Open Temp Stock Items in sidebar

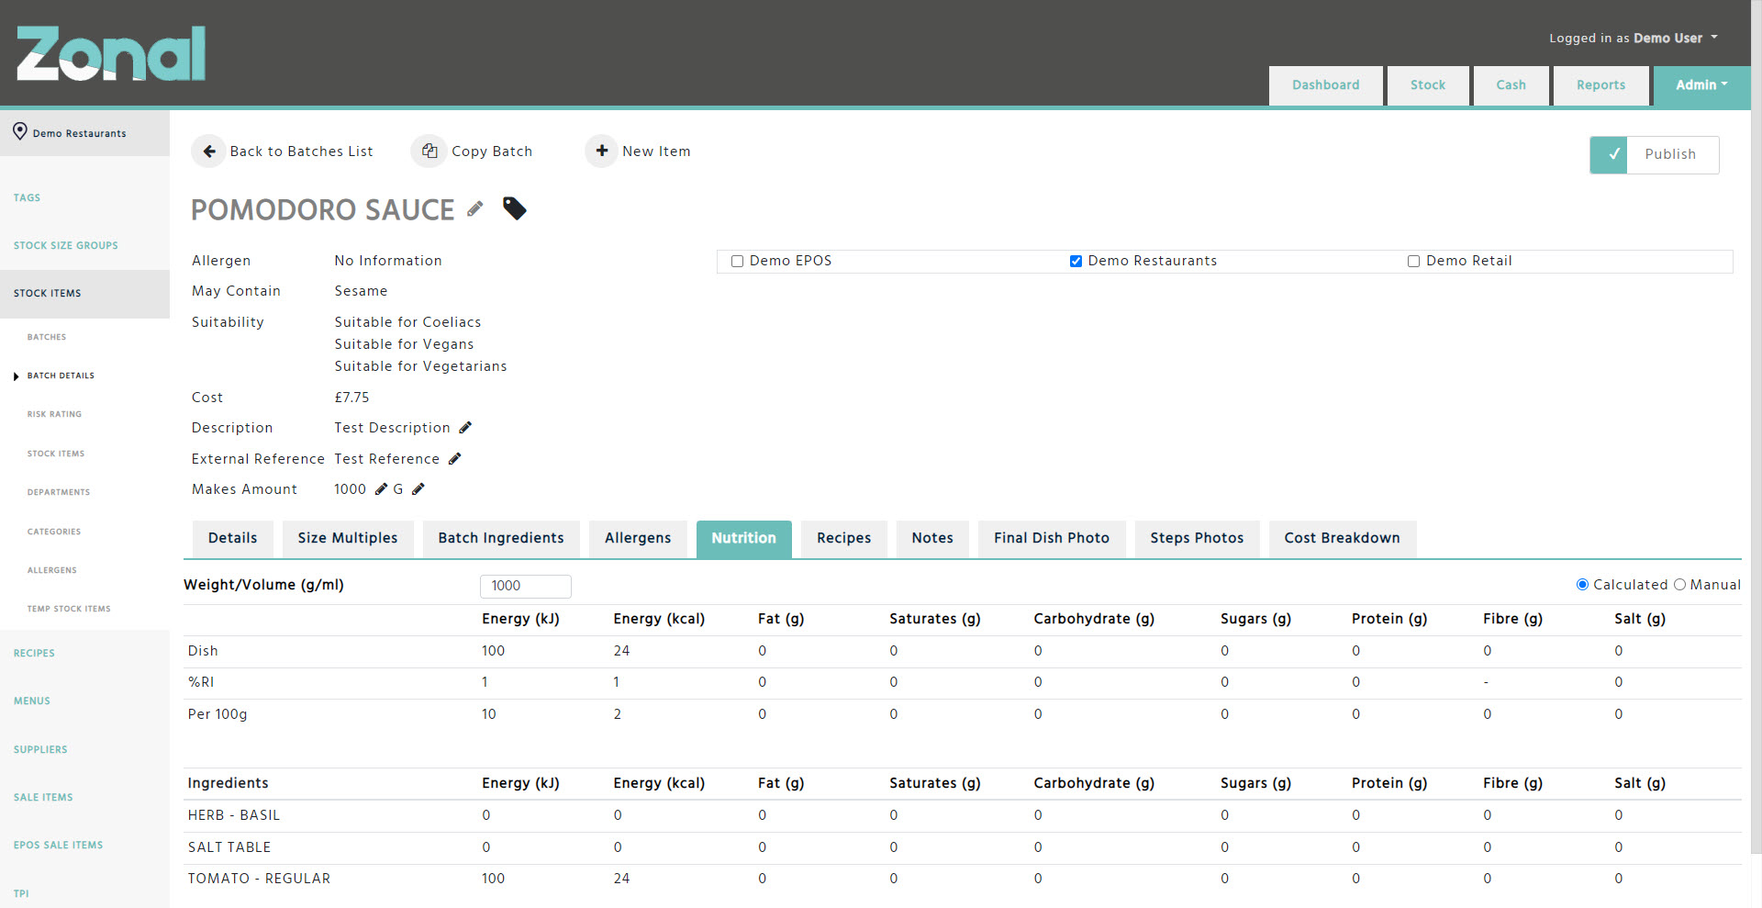(69, 609)
